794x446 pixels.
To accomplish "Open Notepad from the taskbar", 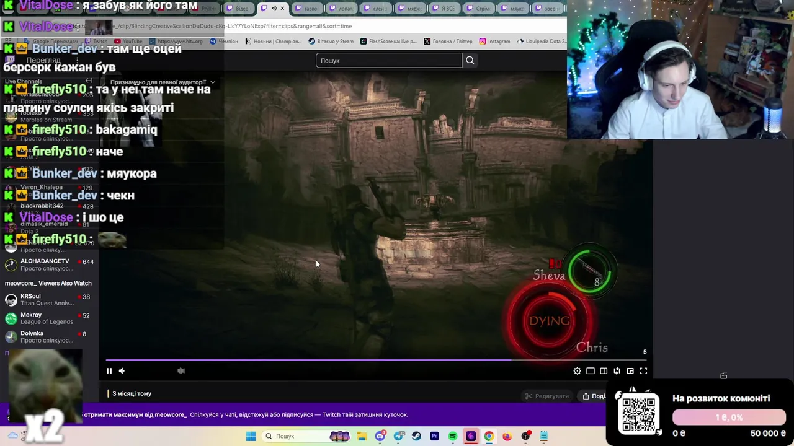I will (x=544, y=436).
